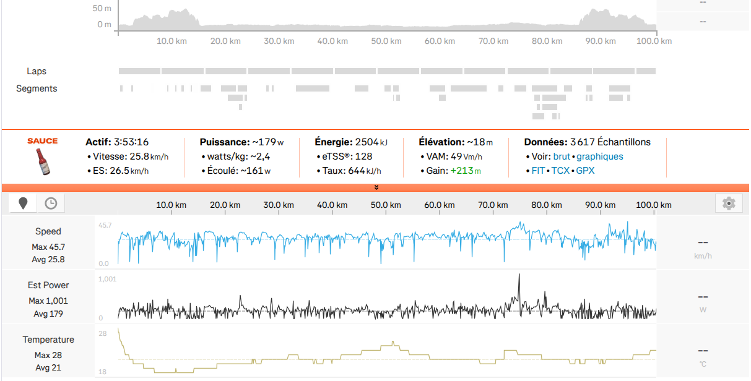
Task: Click 'Max 45.7' speed value
Action: coord(48,246)
